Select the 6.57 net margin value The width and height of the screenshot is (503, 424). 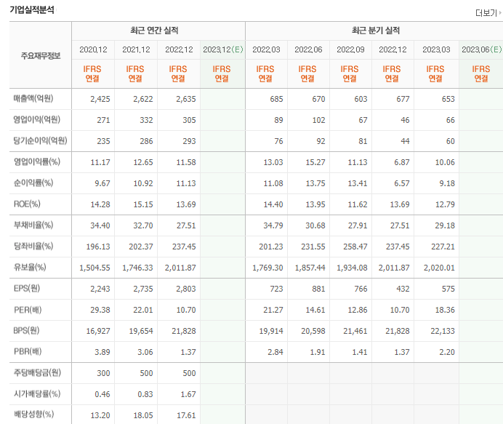coord(402,183)
